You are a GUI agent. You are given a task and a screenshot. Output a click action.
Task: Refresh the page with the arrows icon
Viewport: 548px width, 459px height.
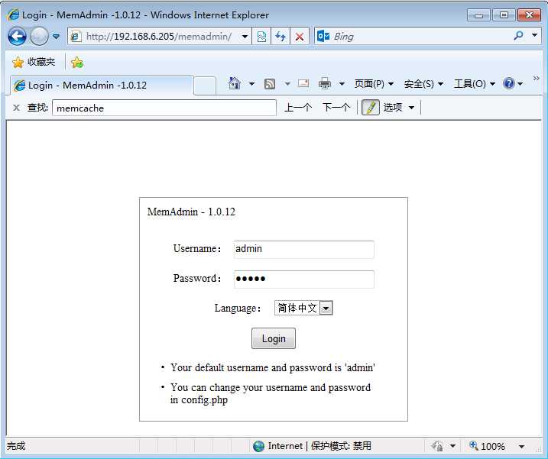[x=280, y=37]
